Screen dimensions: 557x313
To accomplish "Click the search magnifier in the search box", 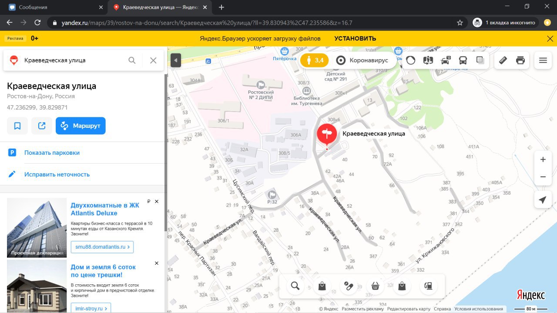I will [132, 60].
